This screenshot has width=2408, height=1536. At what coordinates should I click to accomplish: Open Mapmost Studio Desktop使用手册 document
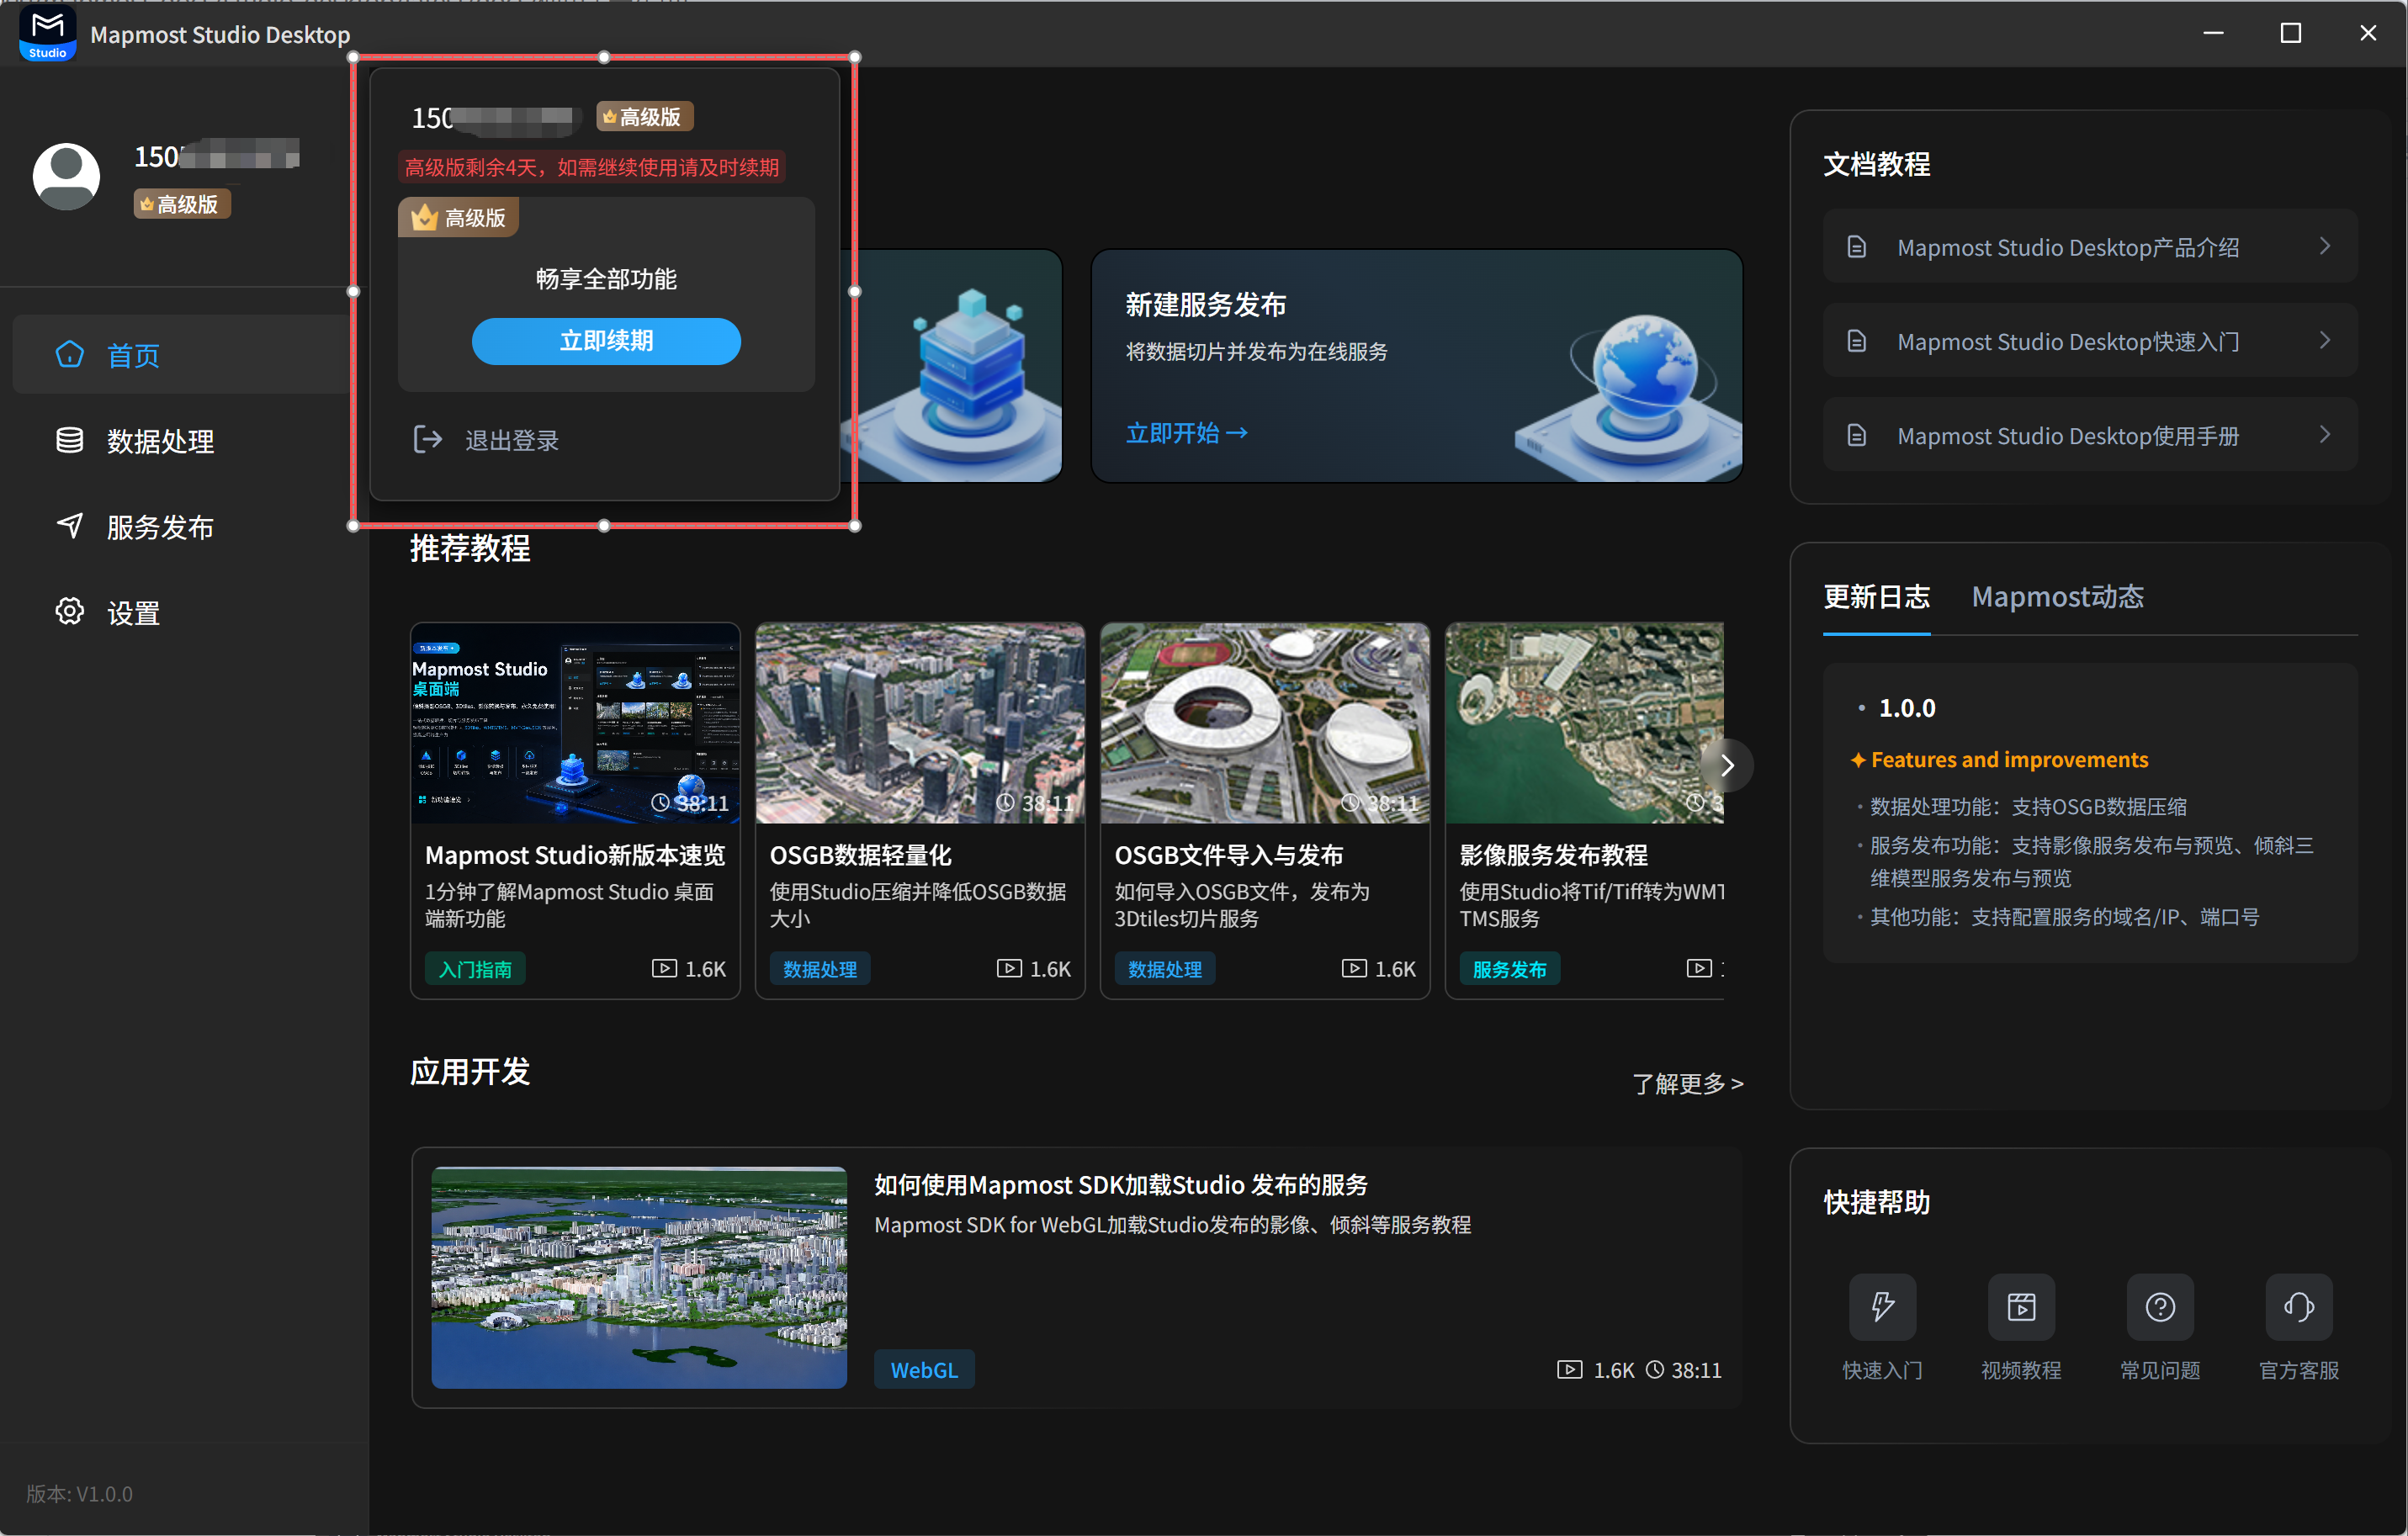coord(2090,435)
